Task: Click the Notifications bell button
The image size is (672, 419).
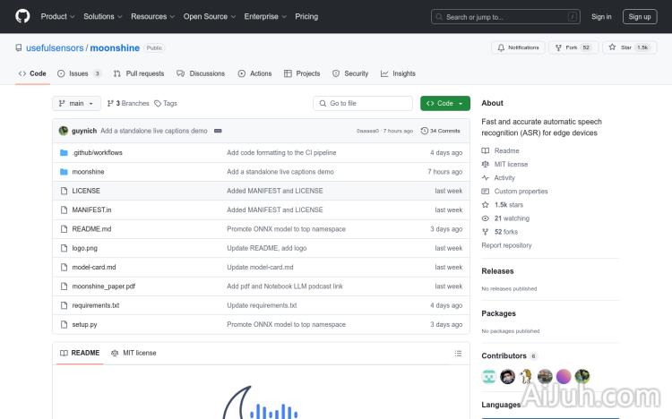Action: [x=519, y=47]
